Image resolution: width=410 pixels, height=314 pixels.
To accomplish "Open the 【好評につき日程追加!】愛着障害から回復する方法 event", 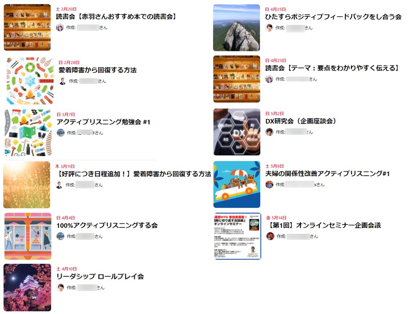I will pos(133,174).
